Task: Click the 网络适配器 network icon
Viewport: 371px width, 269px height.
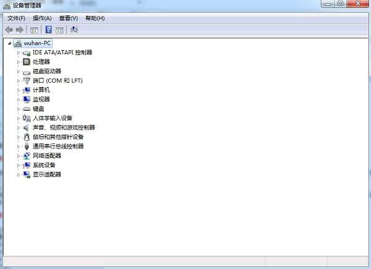Action: click(x=27, y=156)
